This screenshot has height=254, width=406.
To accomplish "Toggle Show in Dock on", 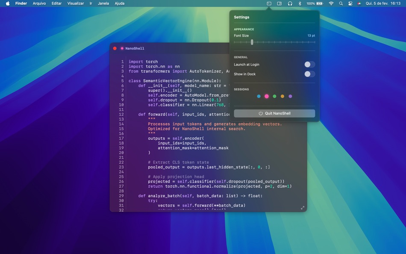I will pyautogui.click(x=309, y=74).
